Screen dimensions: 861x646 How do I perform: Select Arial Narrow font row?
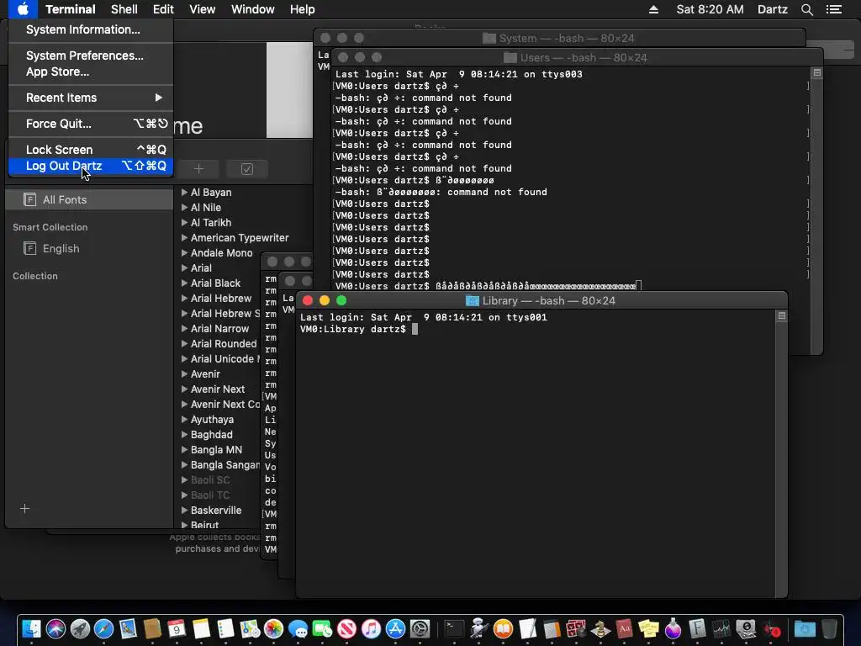click(219, 329)
